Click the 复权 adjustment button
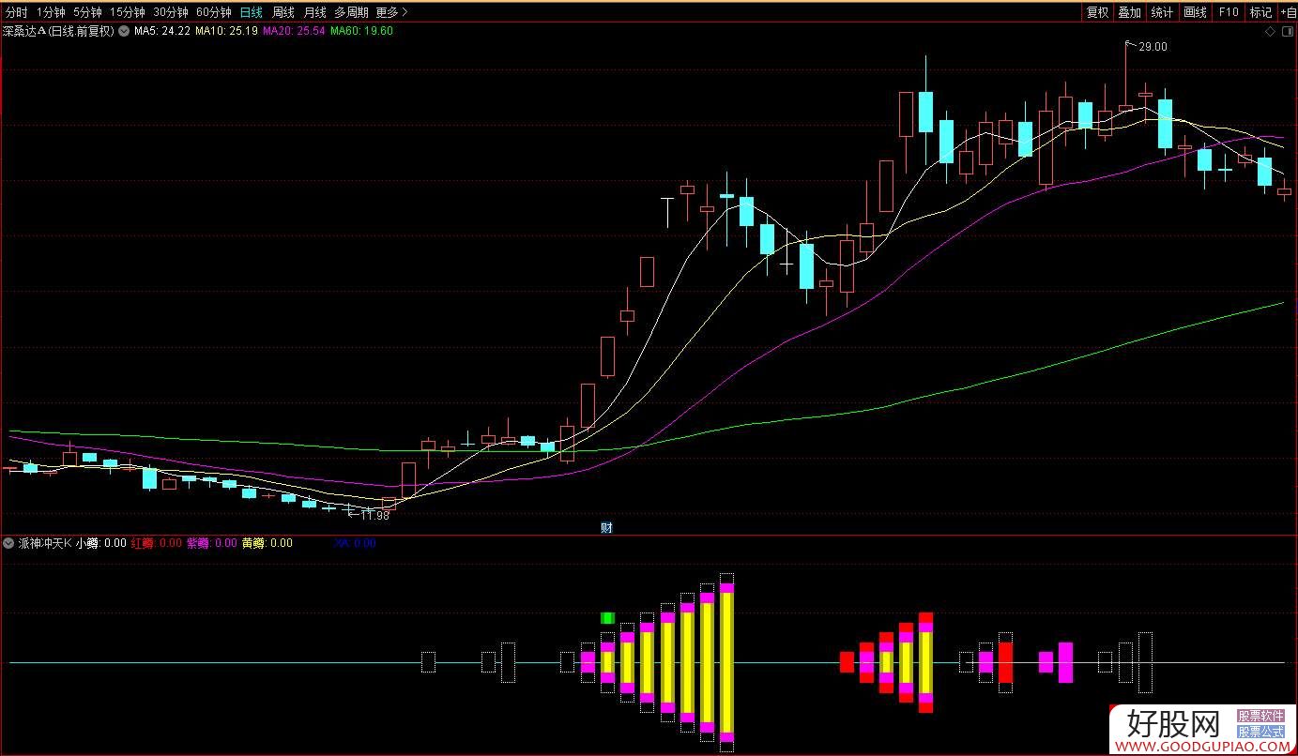Viewport: 1298px width, 756px height. [1097, 12]
